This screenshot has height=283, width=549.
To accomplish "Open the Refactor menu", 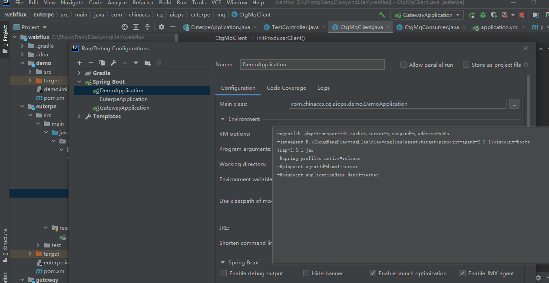I will 143,3.
